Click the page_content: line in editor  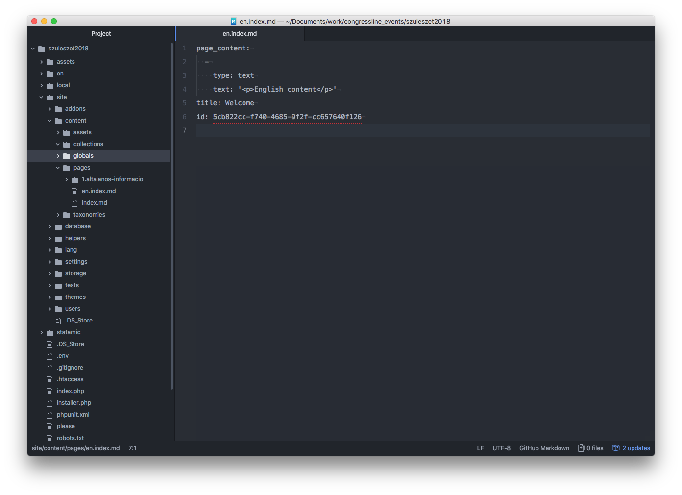[x=223, y=48]
